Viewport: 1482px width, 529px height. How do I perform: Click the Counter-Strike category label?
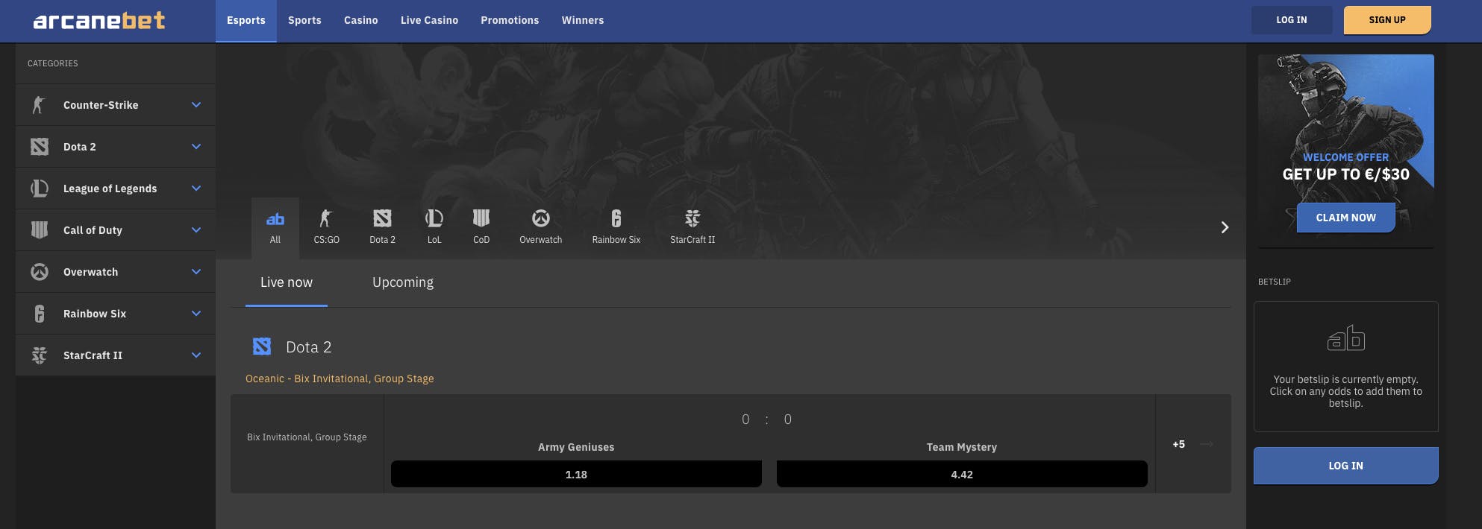click(101, 105)
